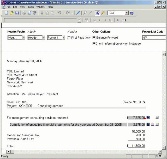
Task: Open the Window menu
Action: coord(41,7)
